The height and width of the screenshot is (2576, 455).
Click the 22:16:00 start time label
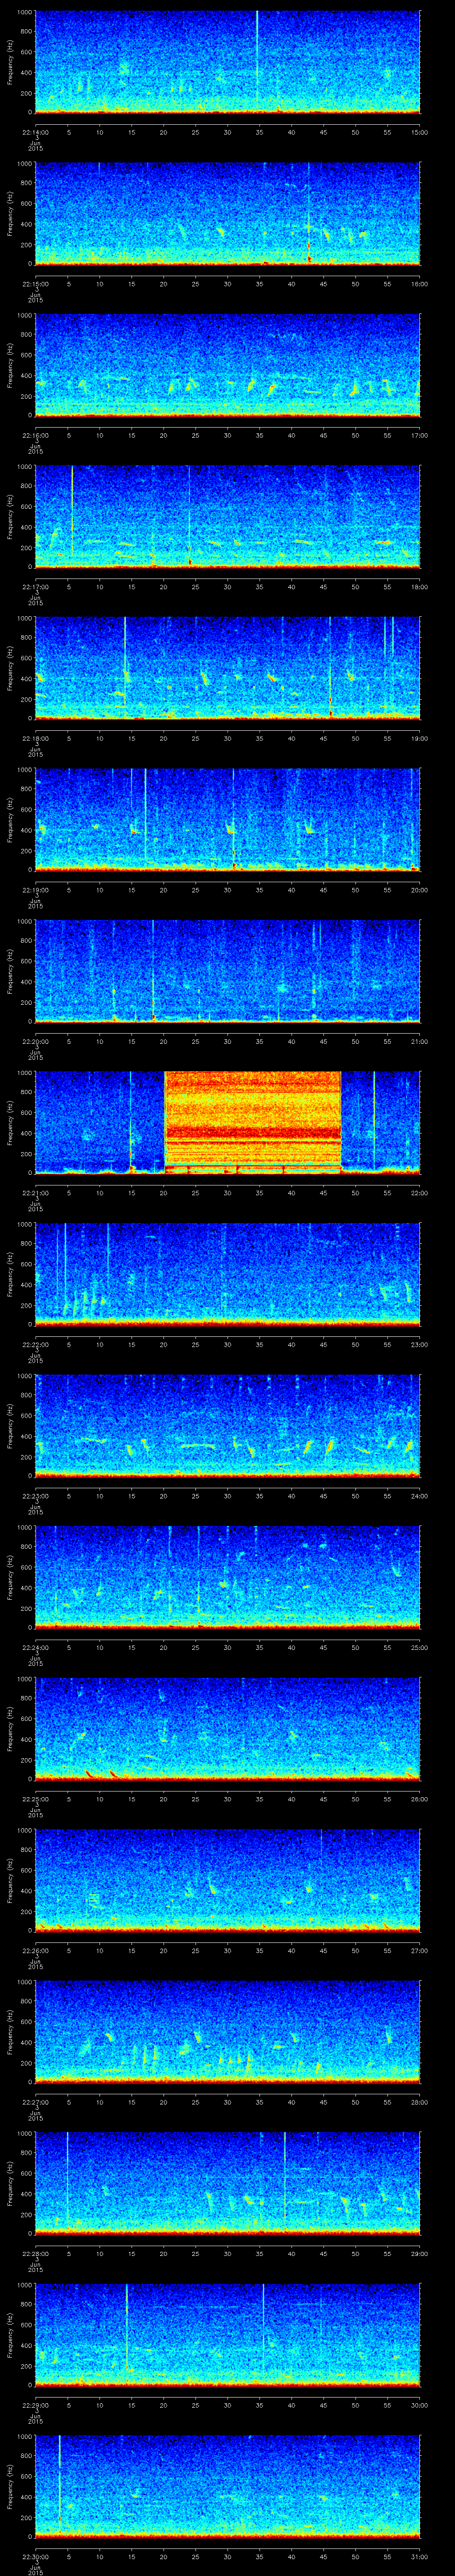coord(35,435)
